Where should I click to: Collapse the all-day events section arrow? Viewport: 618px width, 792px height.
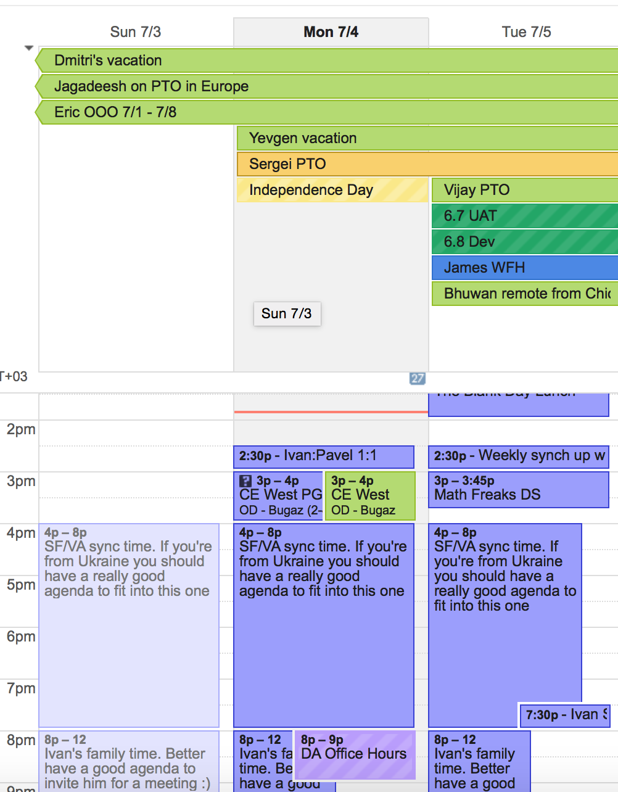(28, 48)
